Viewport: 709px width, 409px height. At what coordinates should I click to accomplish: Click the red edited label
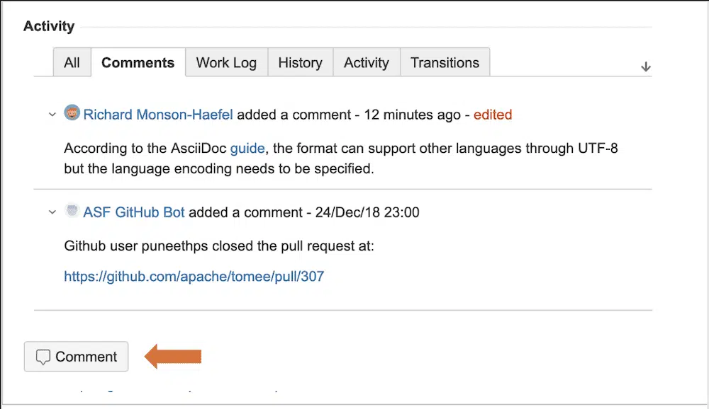click(x=493, y=114)
